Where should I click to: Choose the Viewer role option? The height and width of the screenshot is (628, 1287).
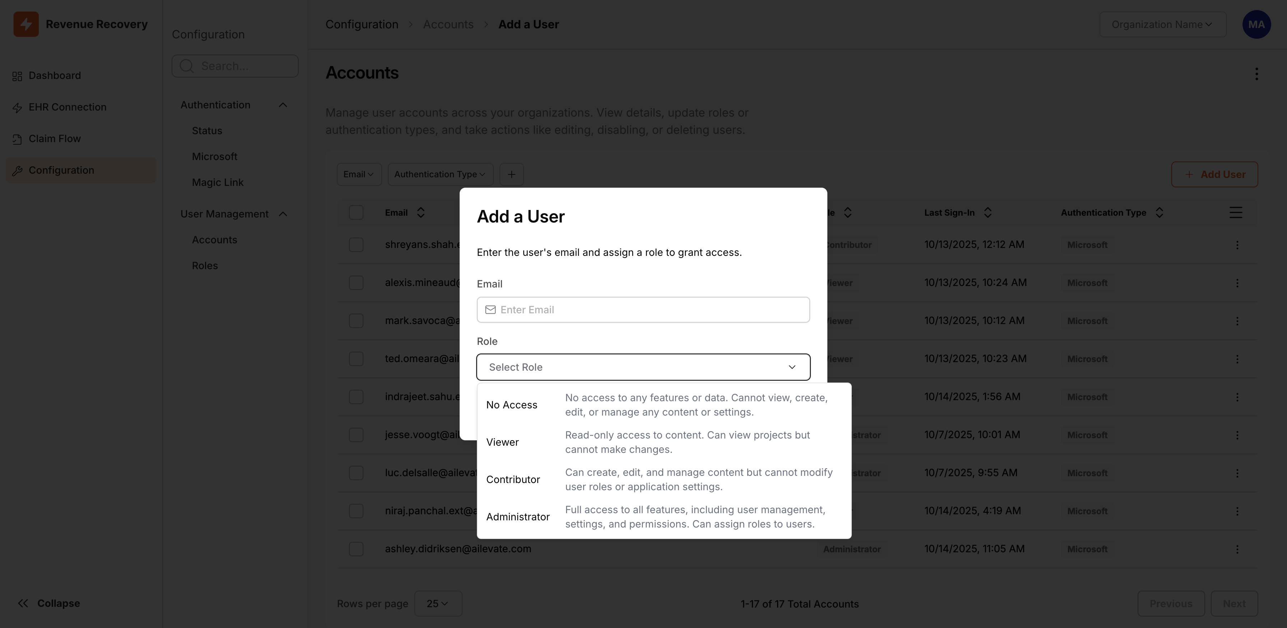tap(503, 442)
